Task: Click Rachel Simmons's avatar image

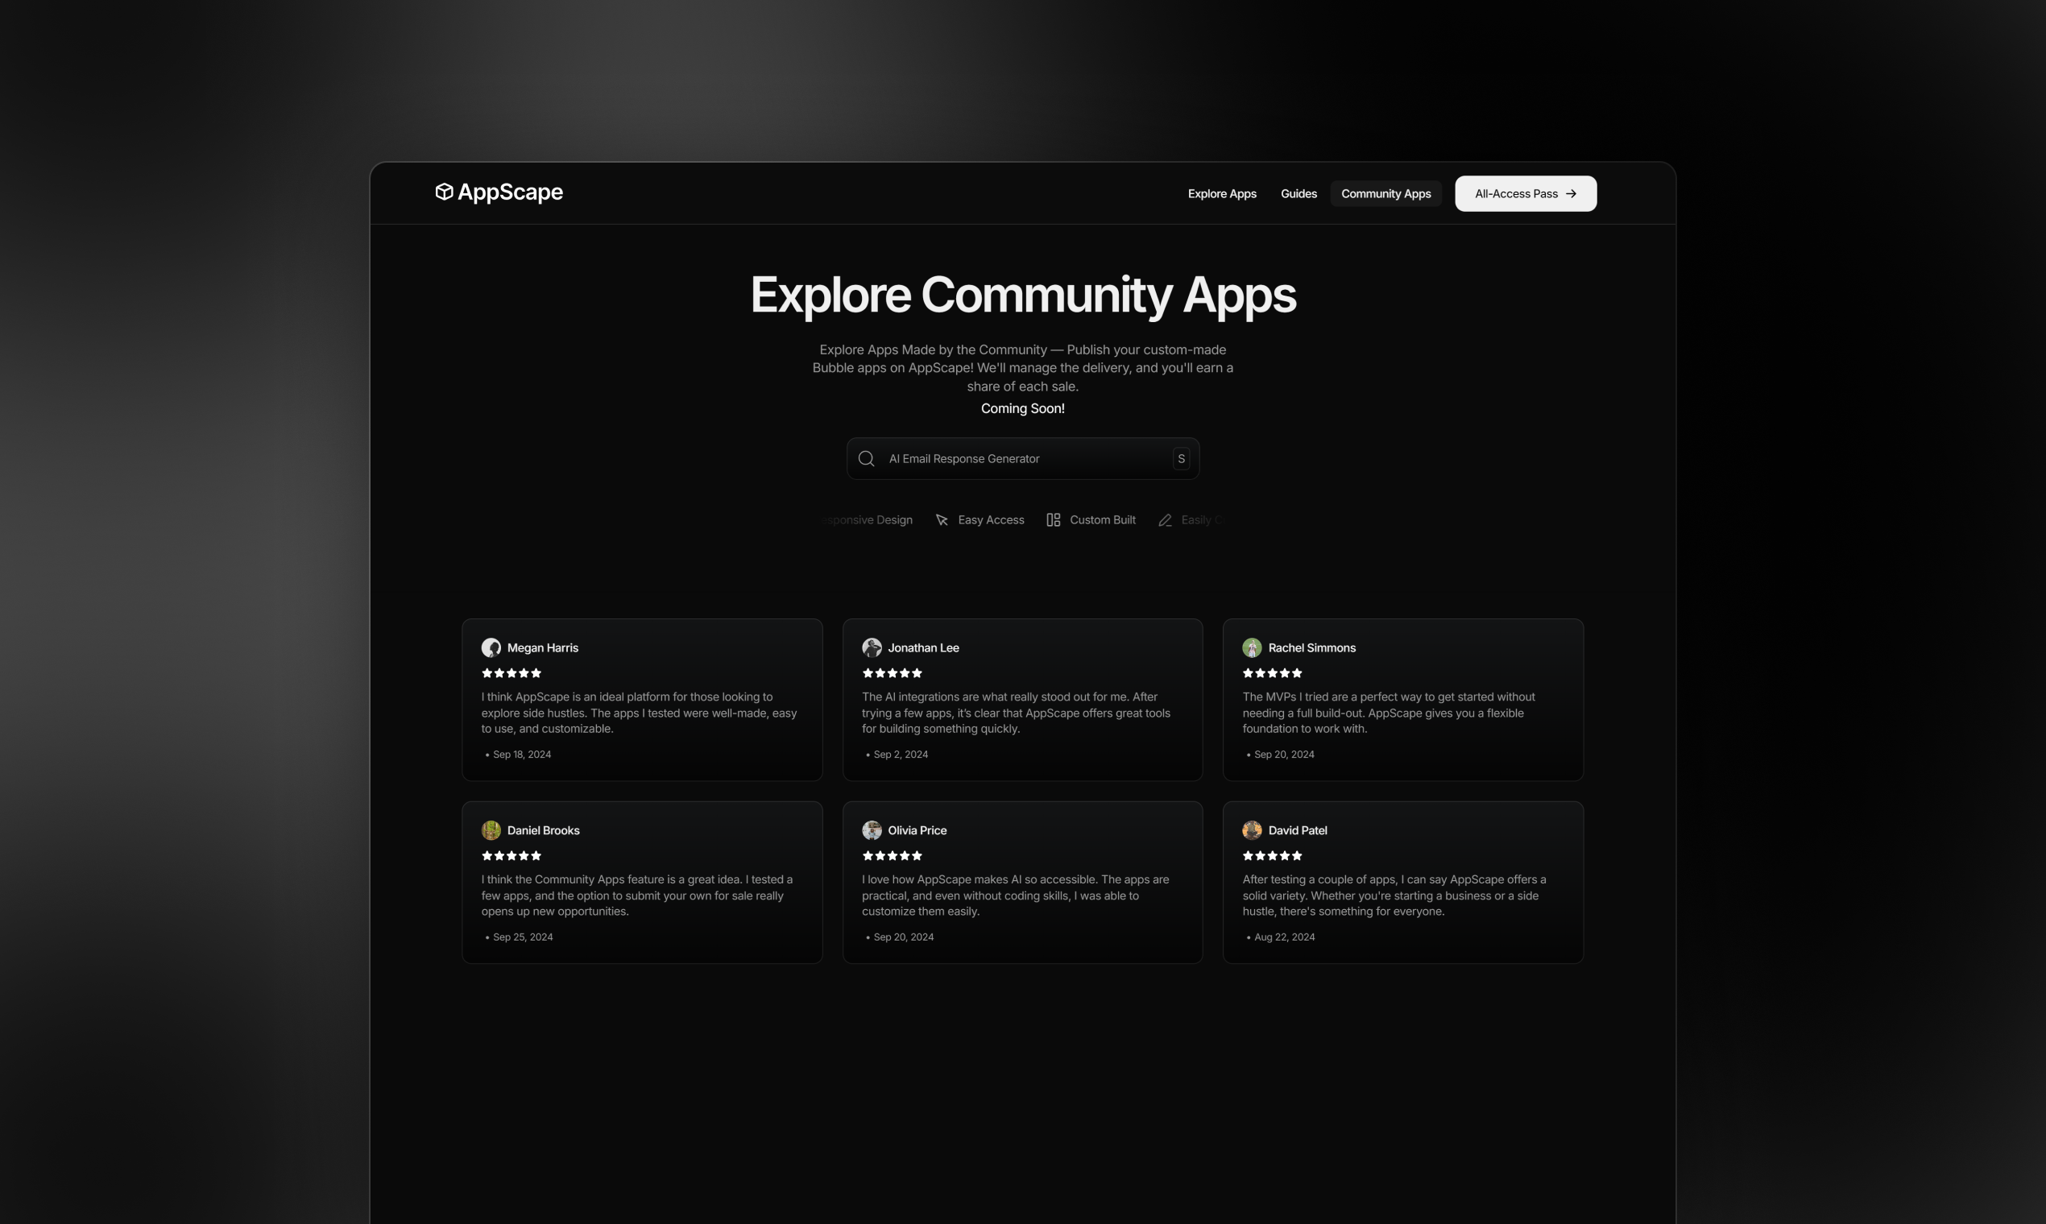Action: click(1252, 647)
